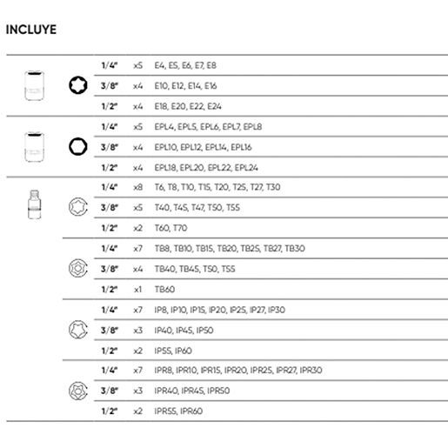Select the E10, E12, E14, E16 row

point(271,86)
